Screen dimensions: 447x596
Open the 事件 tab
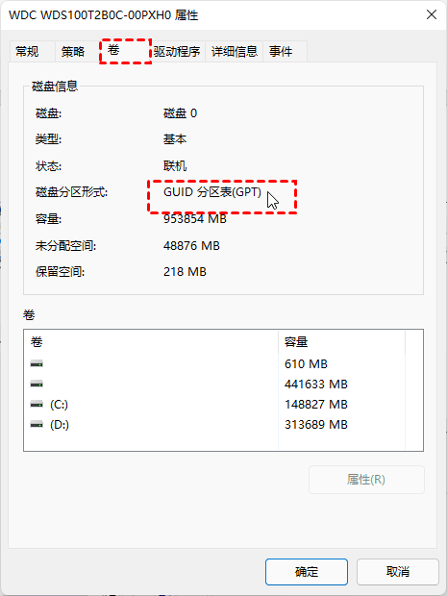[x=281, y=51]
